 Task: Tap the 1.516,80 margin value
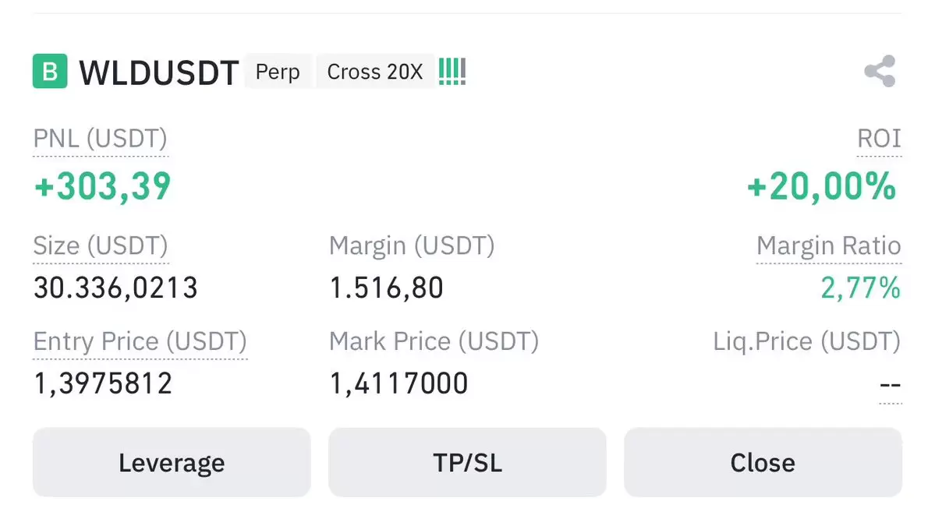[x=387, y=288]
